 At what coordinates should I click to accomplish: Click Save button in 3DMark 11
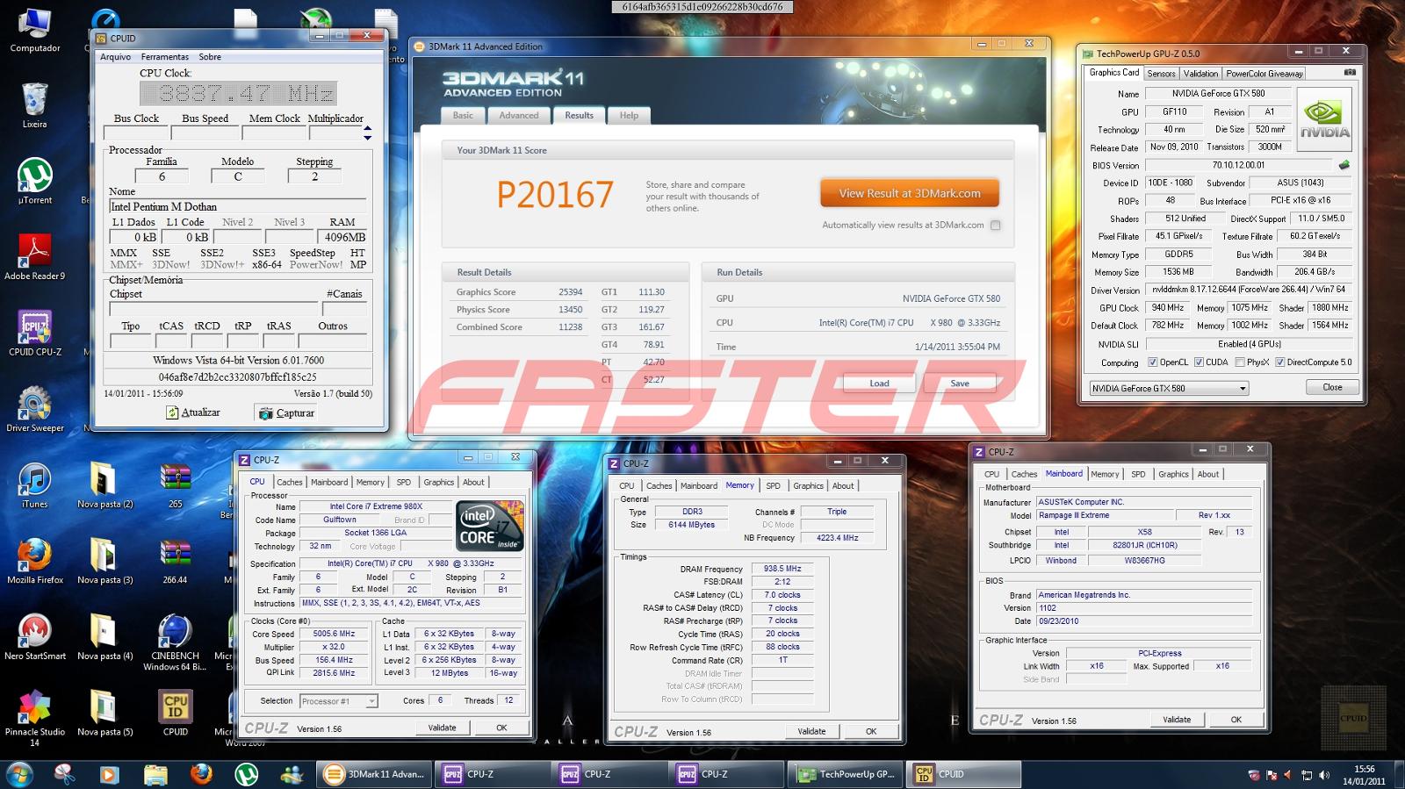coord(960,383)
